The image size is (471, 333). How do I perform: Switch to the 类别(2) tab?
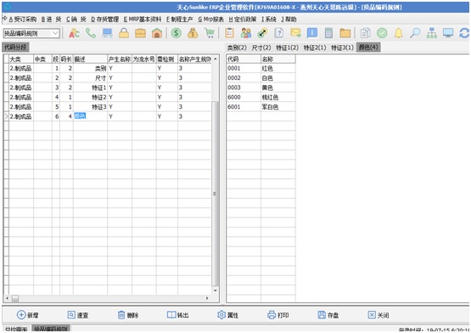[237, 48]
